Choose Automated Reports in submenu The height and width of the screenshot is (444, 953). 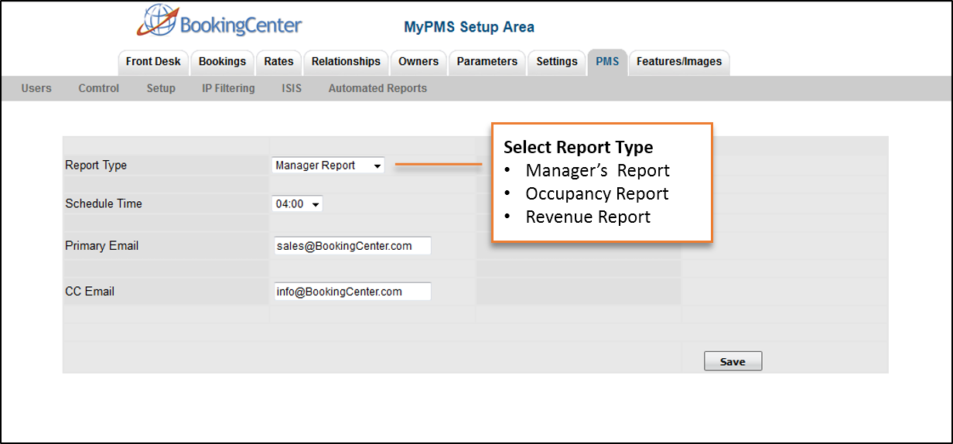[x=377, y=88]
